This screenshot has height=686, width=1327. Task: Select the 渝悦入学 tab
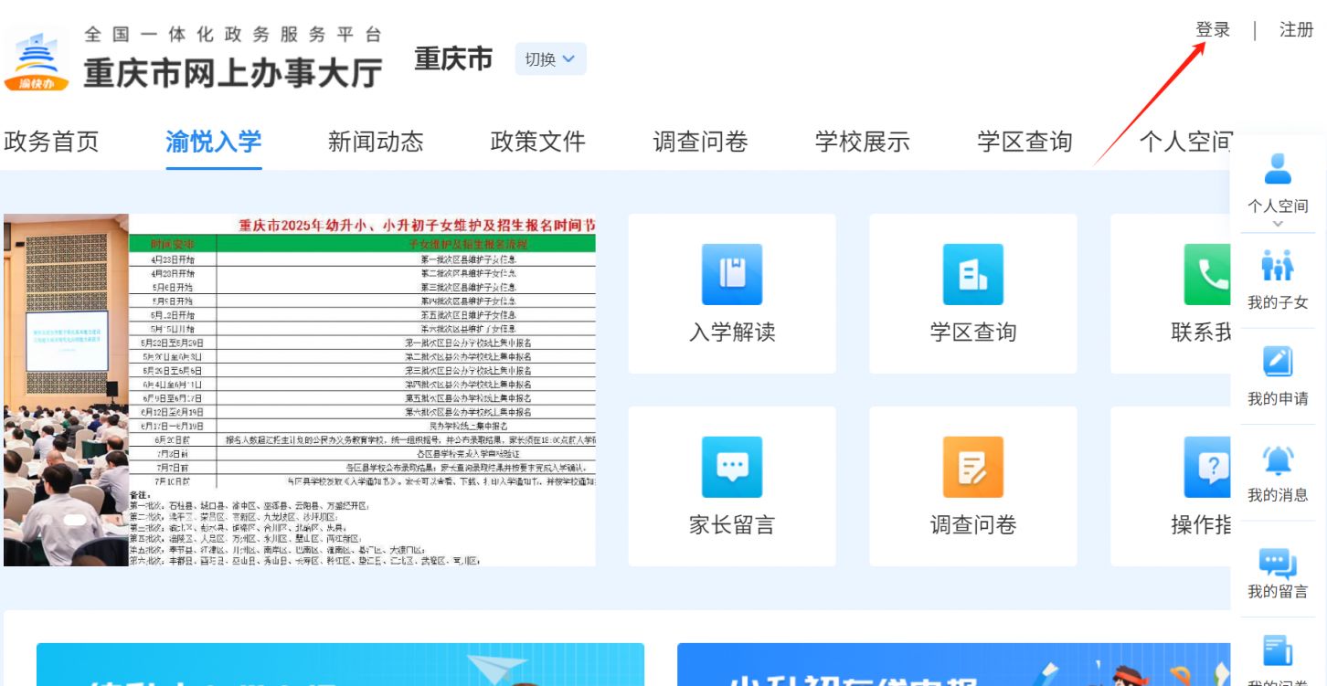tap(214, 142)
